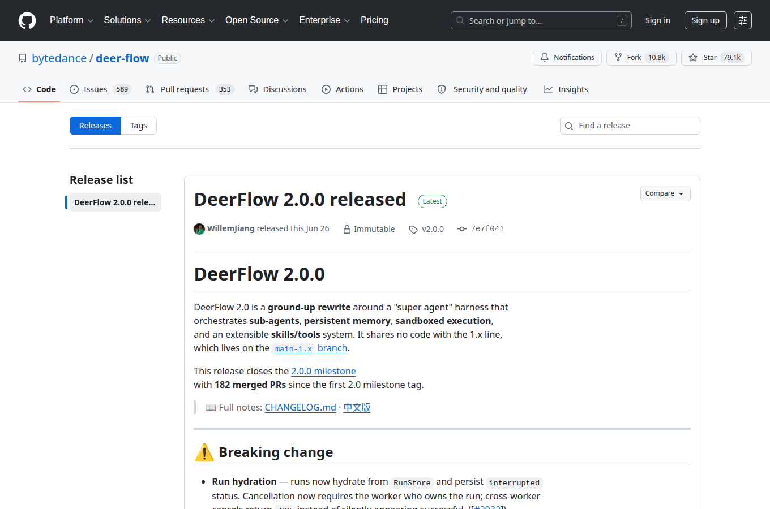
Task: Switch to the Security and quality tab
Action: pyautogui.click(x=482, y=89)
